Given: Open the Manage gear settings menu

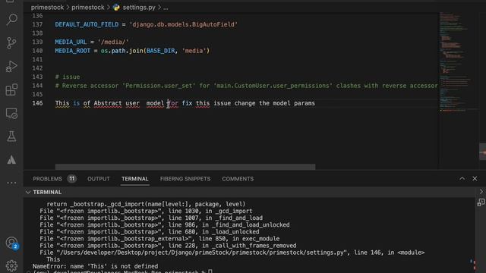Looking at the screenshot, I should coord(11,265).
